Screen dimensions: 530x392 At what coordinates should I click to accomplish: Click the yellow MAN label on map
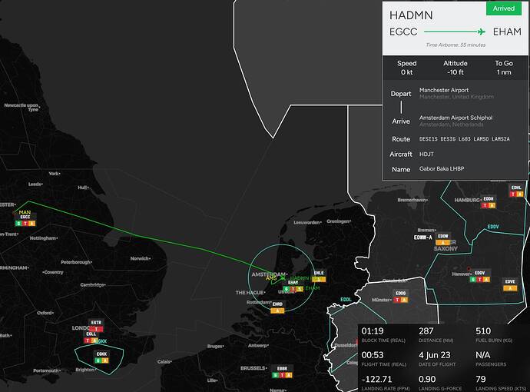pos(25,212)
